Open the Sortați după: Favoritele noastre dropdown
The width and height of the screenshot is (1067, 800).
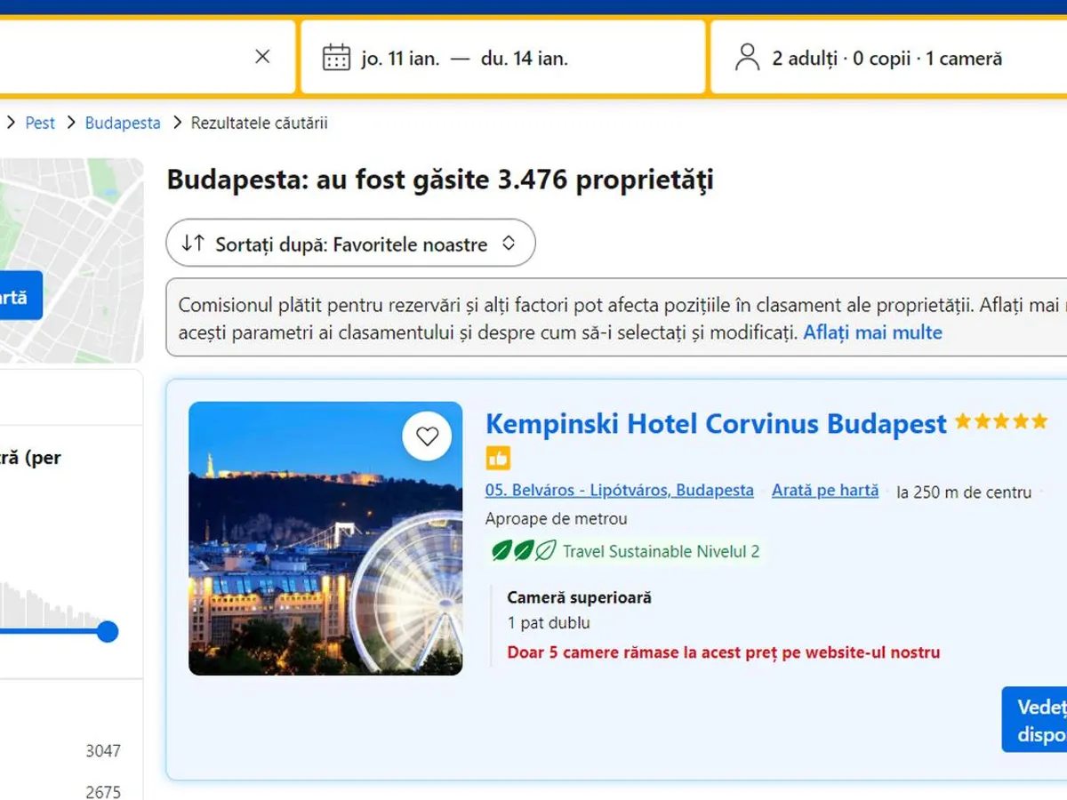click(350, 244)
